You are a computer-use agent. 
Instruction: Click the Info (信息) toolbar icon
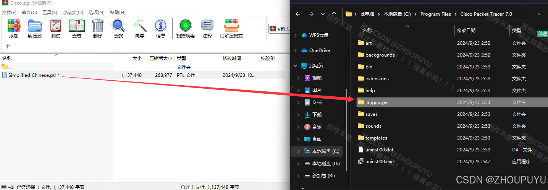[x=161, y=29]
